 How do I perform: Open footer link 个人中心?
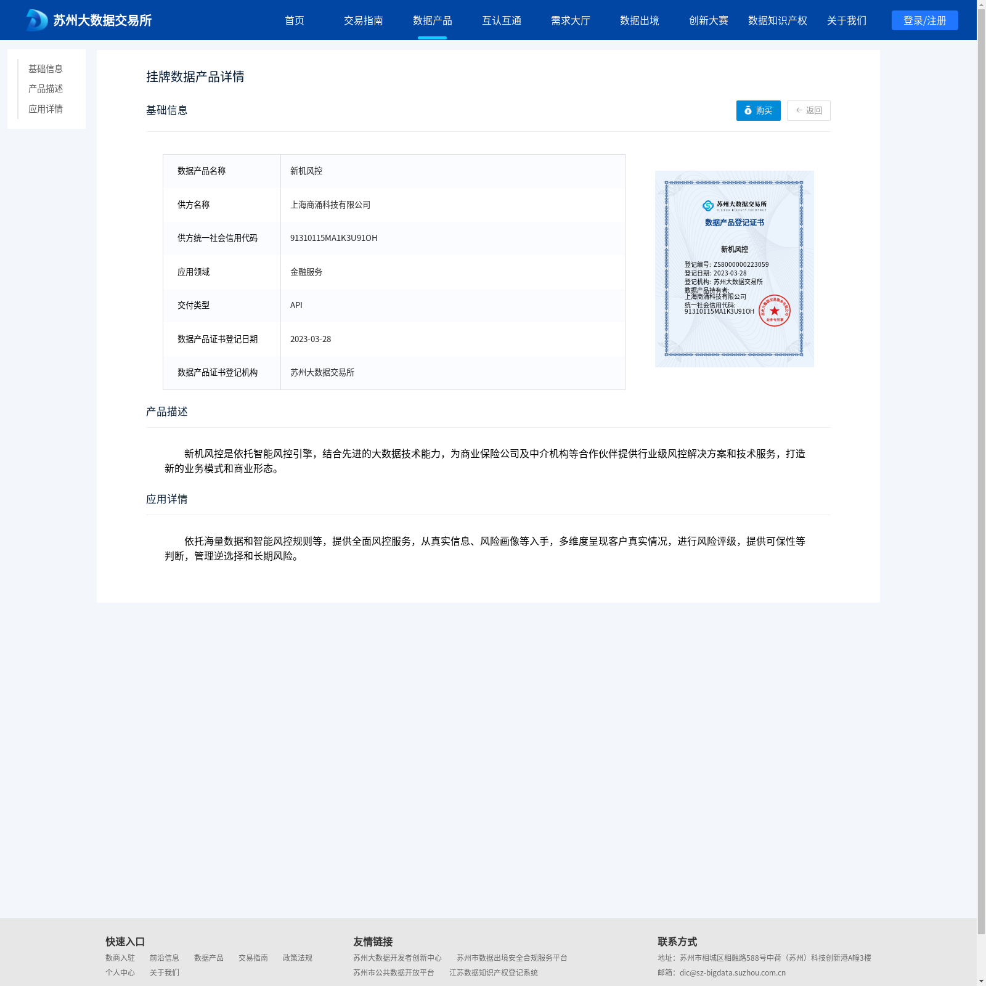tap(120, 972)
